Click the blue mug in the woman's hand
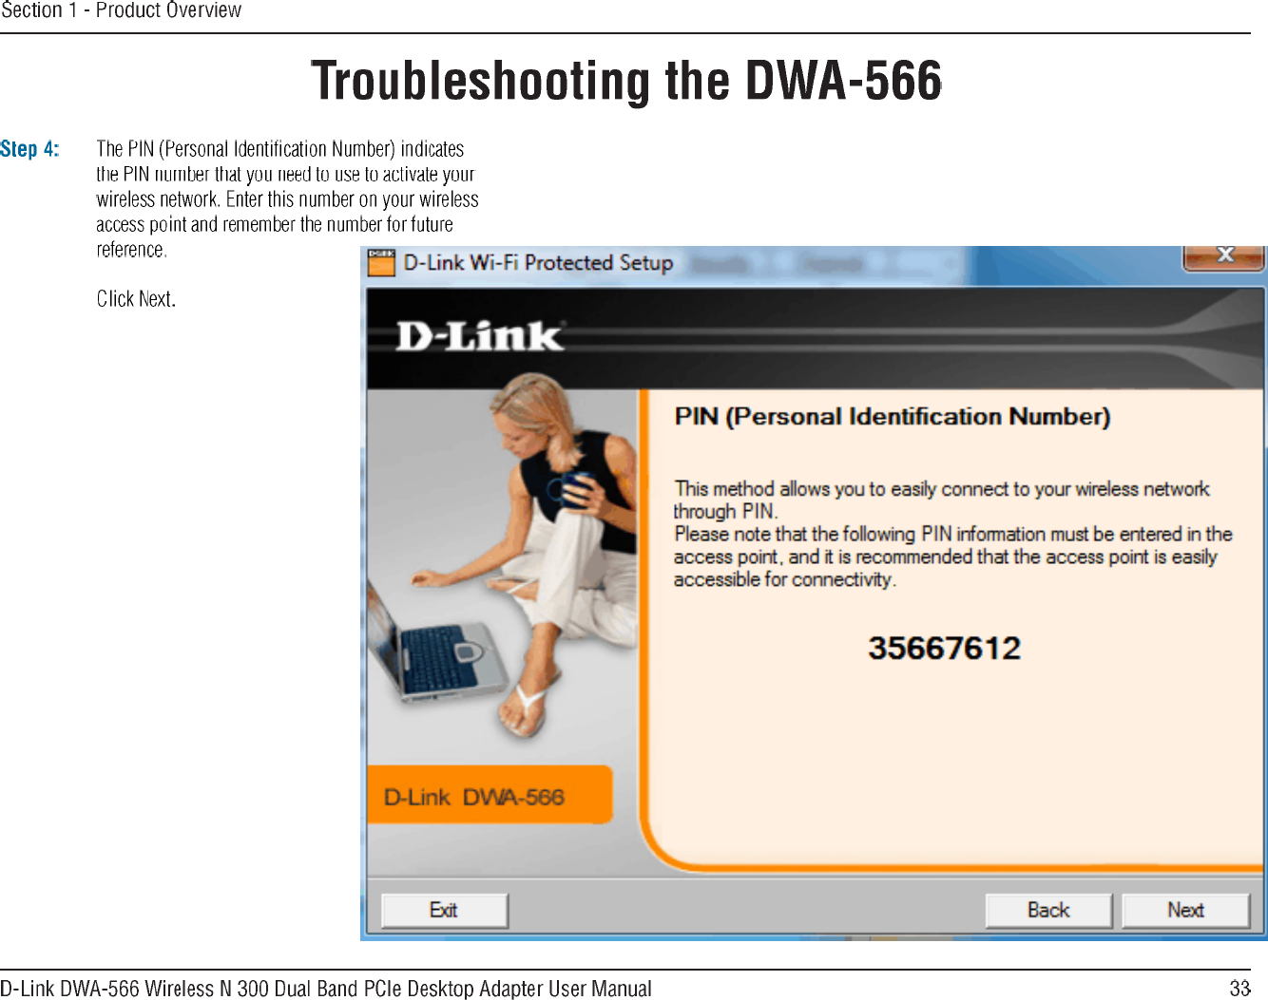This screenshot has width=1268, height=1000. tap(576, 487)
